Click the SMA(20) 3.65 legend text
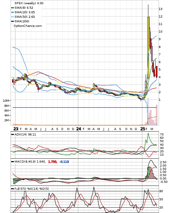Viewport: 171px width, 213px height. (x=25, y=12)
